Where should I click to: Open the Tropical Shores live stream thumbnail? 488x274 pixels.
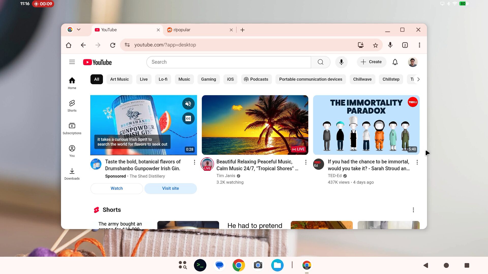pyautogui.click(x=255, y=125)
